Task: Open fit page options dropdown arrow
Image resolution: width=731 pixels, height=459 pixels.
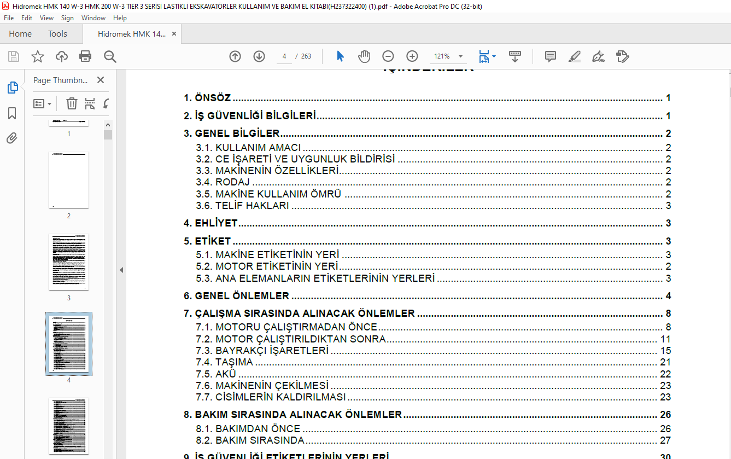Action: pyautogui.click(x=494, y=56)
